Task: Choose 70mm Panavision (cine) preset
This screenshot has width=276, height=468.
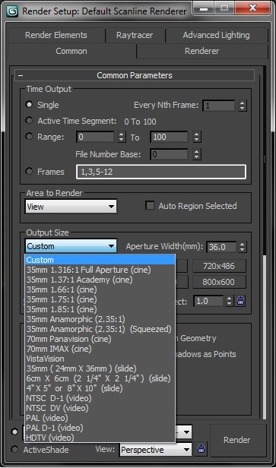Action: (100, 339)
